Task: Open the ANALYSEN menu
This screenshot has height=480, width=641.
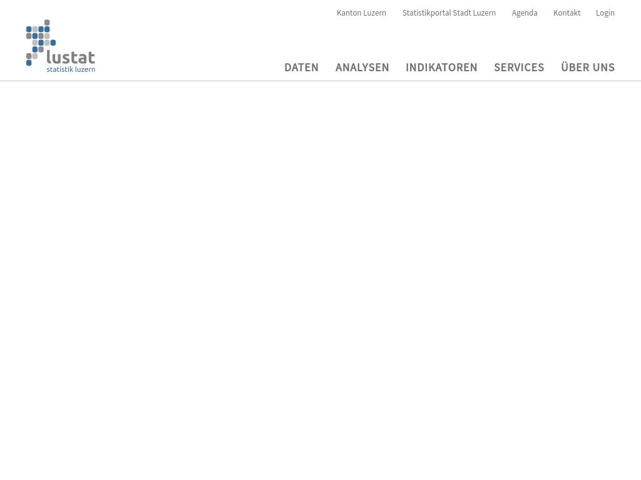Action: tap(362, 67)
